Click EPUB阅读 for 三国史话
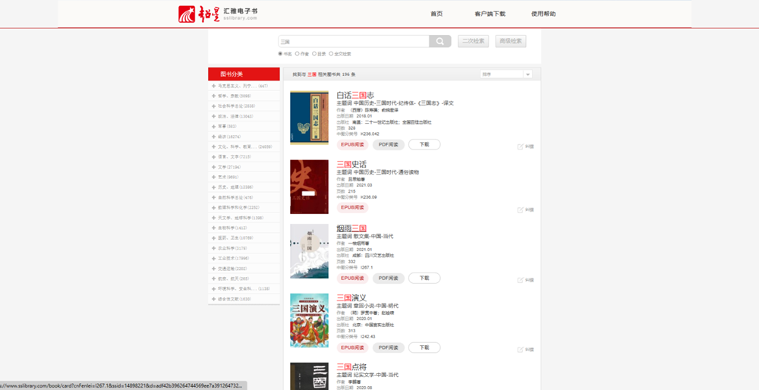Screen dimensions: 759x390 [352, 208]
